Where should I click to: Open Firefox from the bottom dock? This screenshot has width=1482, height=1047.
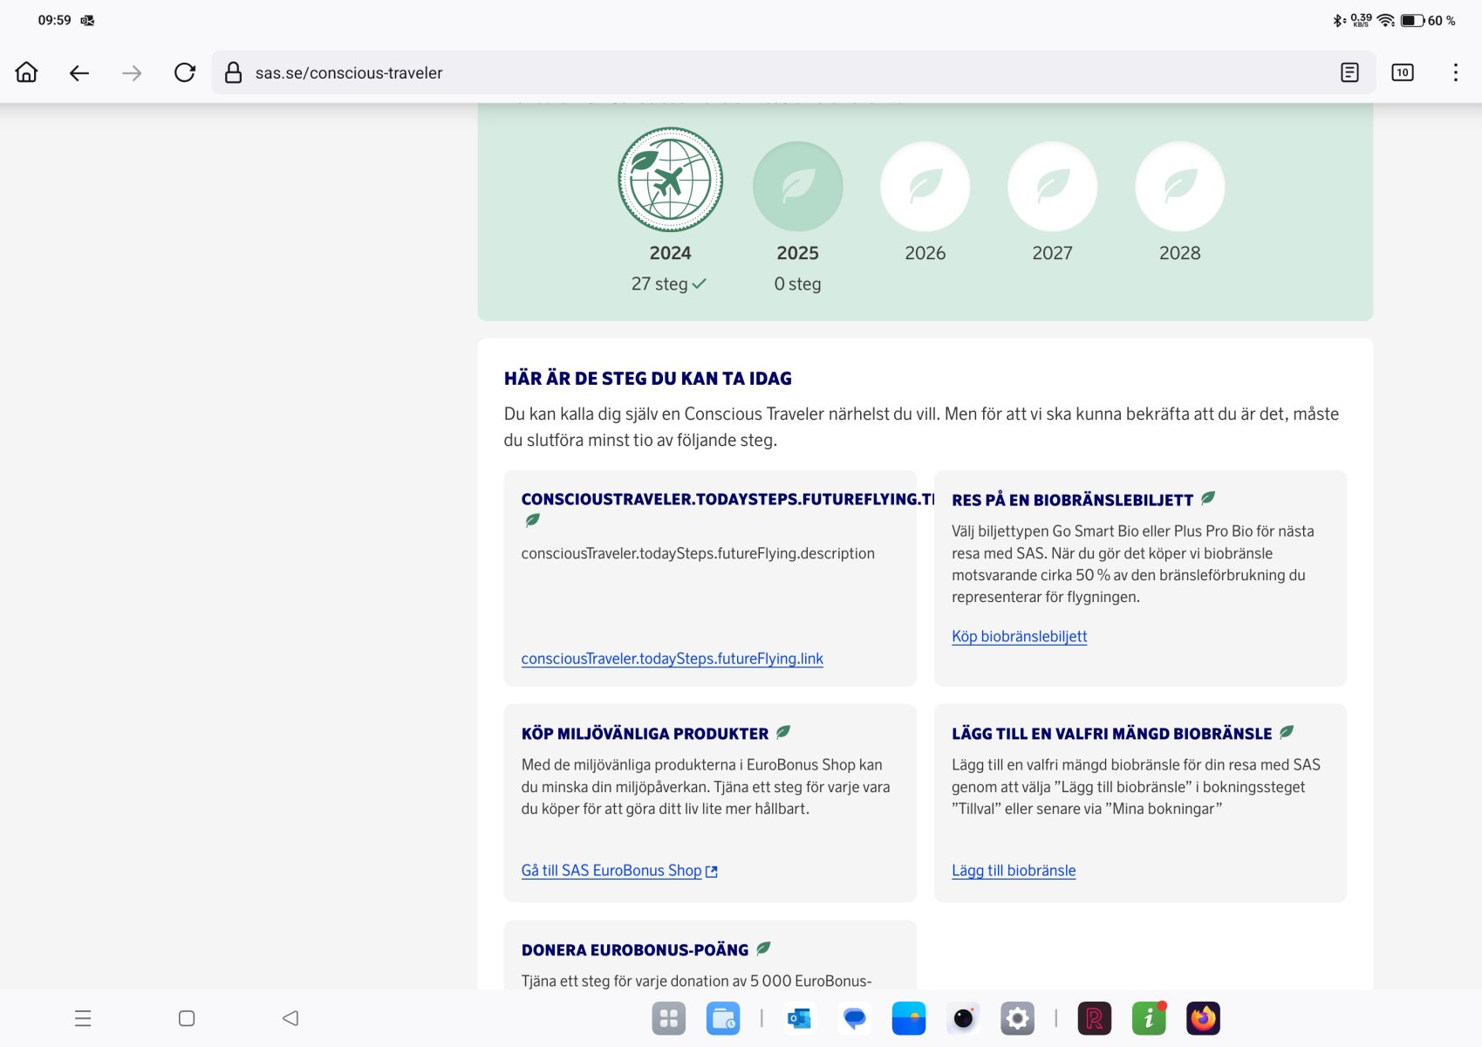(x=1203, y=1018)
